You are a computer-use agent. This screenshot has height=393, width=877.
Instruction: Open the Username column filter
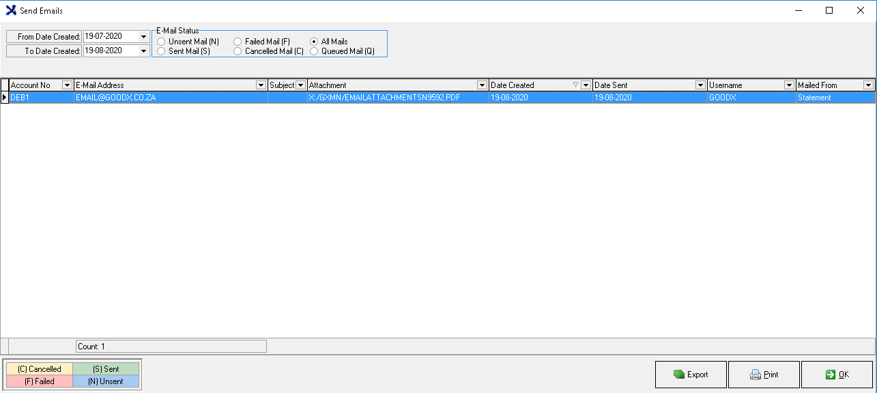click(790, 85)
